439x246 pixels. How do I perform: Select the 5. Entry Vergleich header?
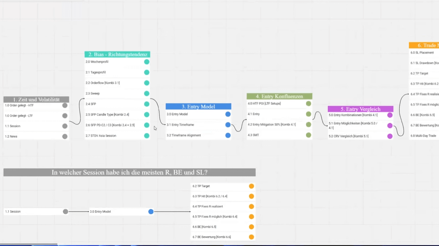(360, 109)
